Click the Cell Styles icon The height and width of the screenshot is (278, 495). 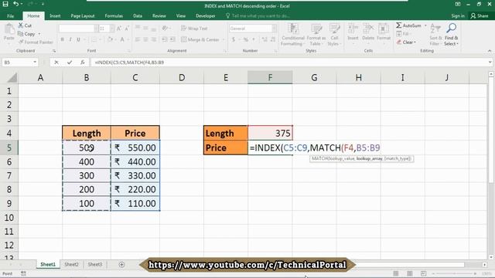pos(334,29)
